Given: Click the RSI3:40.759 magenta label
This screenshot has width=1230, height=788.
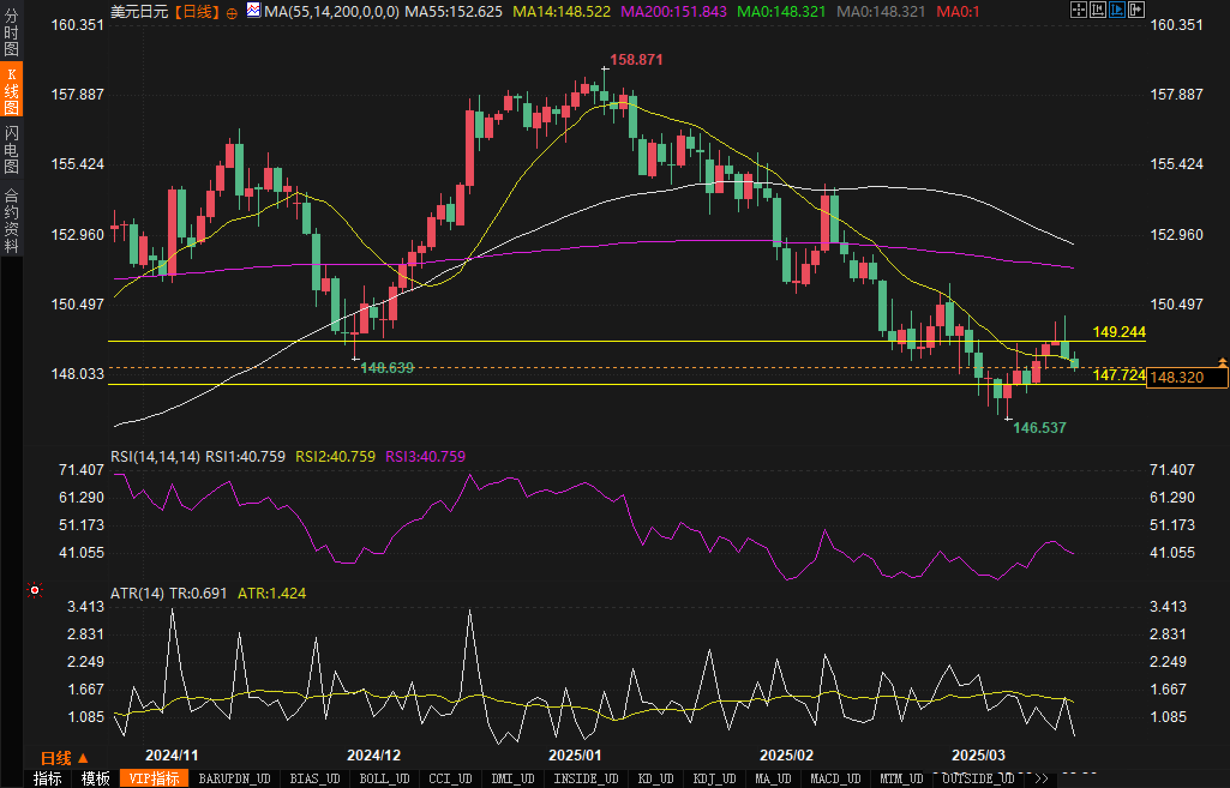Looking at the screenshot, I should pos(425,456).
